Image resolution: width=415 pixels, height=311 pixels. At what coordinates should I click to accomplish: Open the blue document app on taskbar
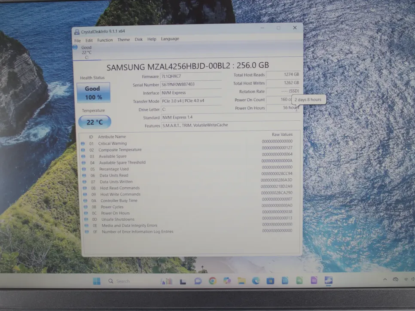pos(285,281)
